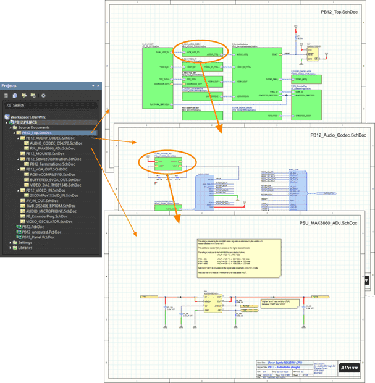Collapse the PB12_AUDIO_CODEC.SchDoc tree node
375x383 pixels.
point(19,138)
